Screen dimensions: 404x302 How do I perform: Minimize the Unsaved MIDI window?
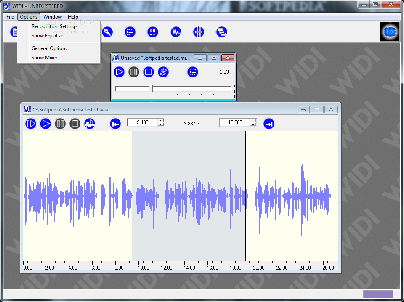(200, 58)
